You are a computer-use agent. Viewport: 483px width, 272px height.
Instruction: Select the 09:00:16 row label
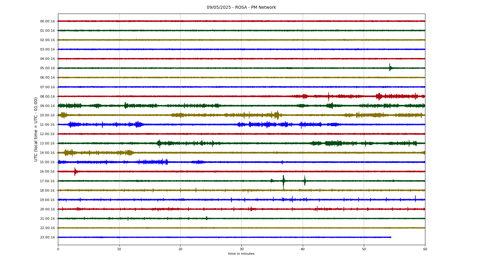point(47,106)
